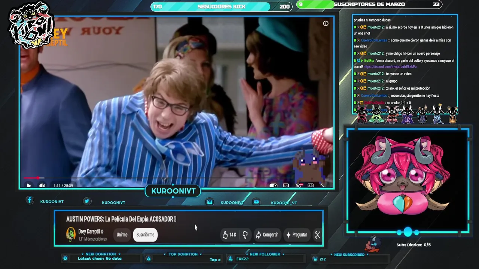Viewport: 479px width, 269px height.
Task: Open the Instagram icon for KUROONIVT
Action: [210, 202]
